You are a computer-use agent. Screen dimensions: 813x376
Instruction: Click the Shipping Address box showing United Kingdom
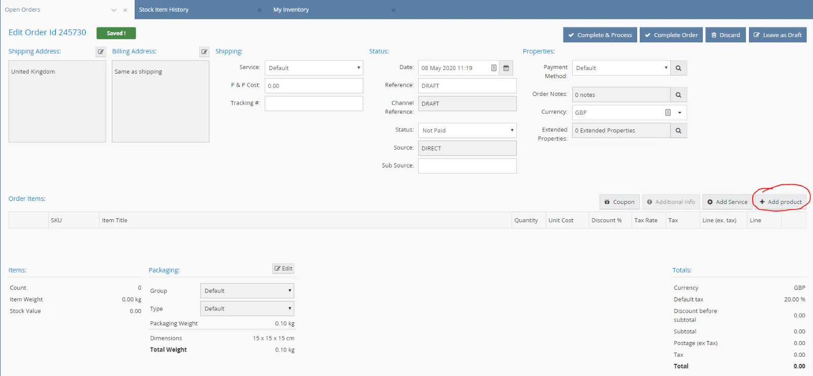[x=57, y=101]
